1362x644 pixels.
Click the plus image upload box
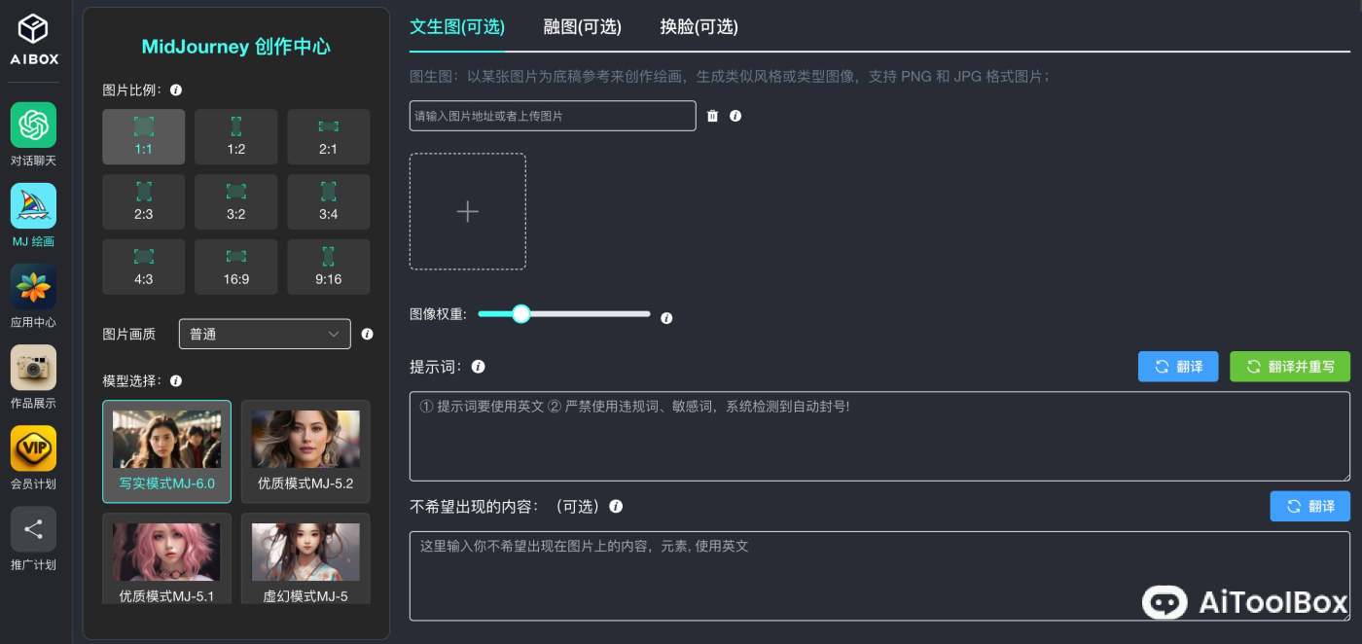click(468, 211)
